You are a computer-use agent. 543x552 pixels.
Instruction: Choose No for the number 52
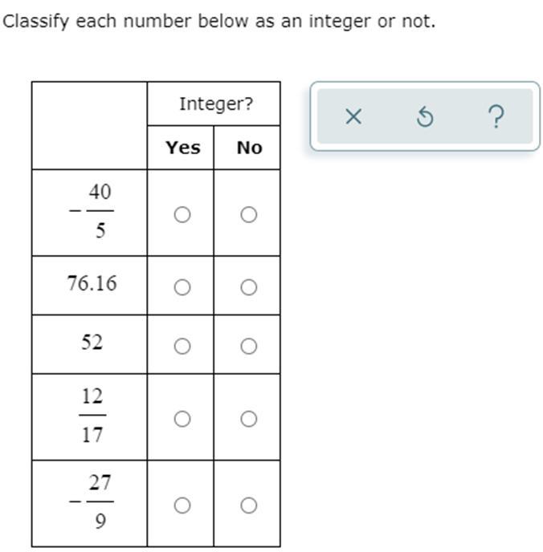249,346
